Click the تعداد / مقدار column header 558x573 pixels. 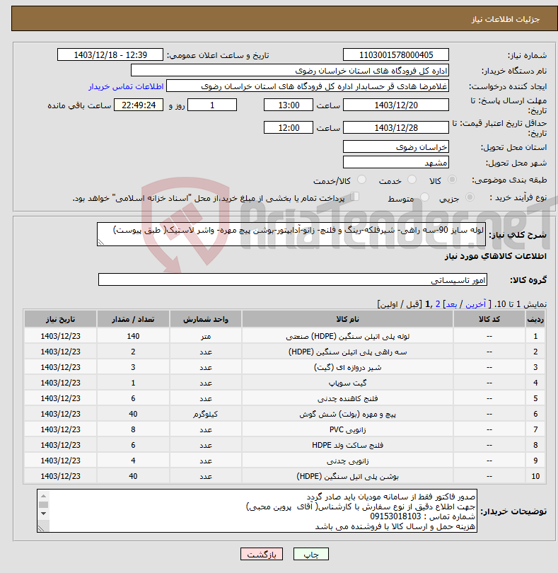tap(133, 319)
